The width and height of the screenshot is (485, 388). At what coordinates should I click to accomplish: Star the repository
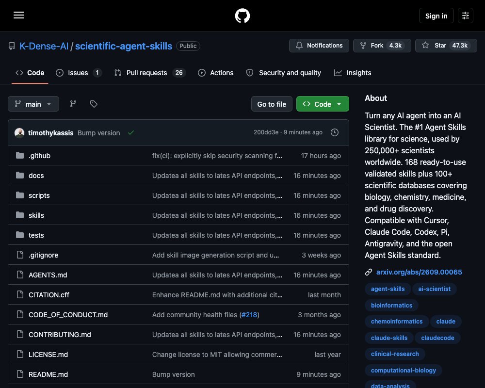(446, 46)
